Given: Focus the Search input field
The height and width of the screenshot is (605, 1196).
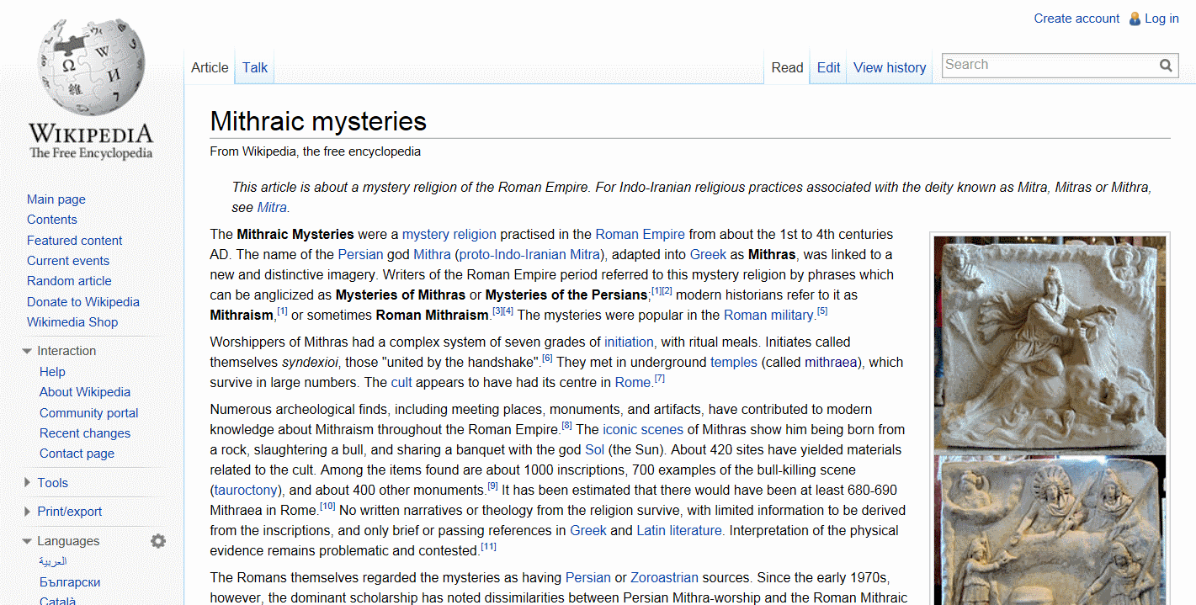Looking at the screenshot, I should 1049,65.
